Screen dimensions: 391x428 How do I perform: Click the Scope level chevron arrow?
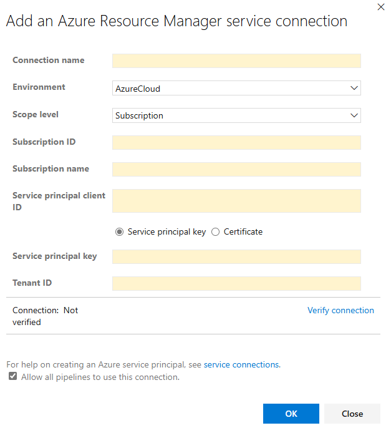pyautogui.click(x=354, y=115)
